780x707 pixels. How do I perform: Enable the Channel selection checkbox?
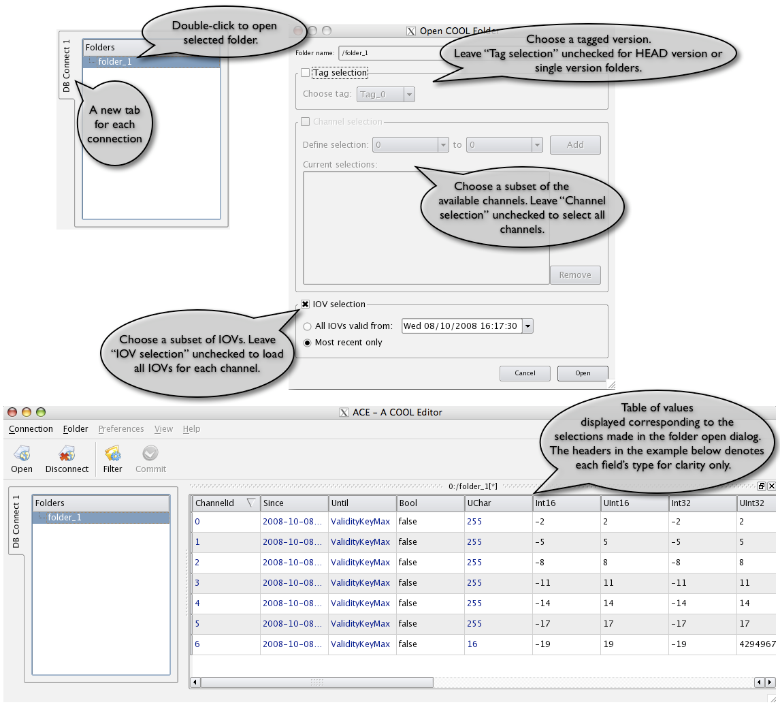point(306,121)
